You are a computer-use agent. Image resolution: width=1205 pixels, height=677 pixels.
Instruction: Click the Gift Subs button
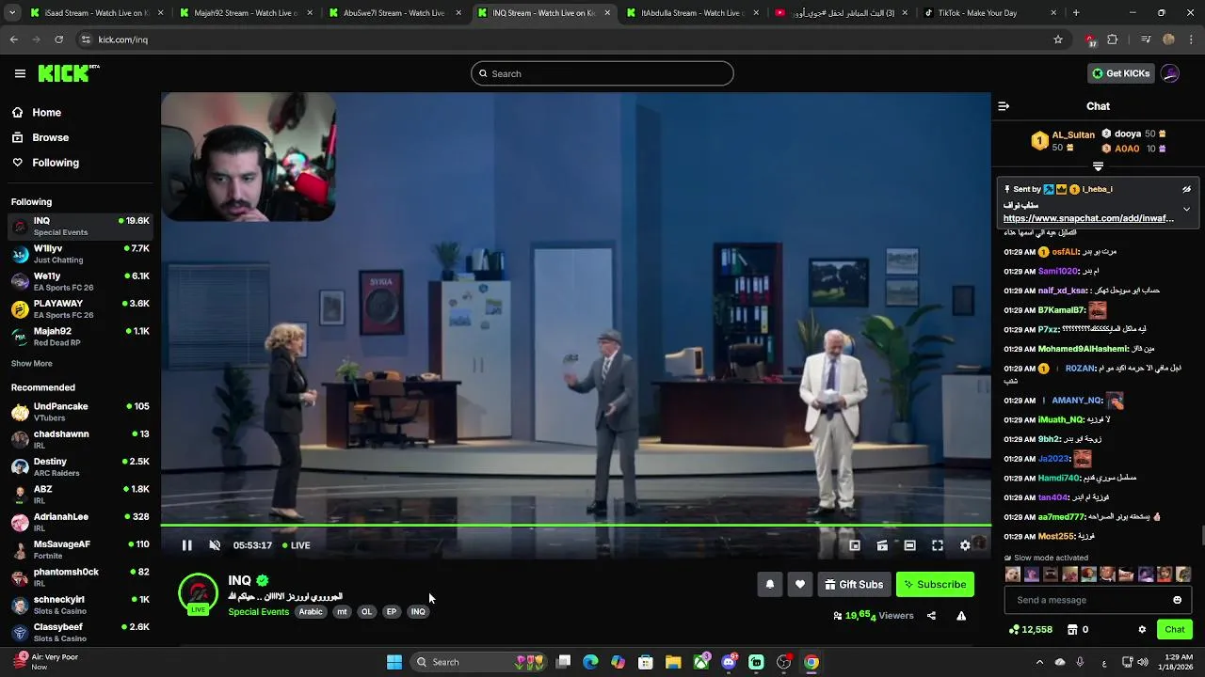(854, 584)
